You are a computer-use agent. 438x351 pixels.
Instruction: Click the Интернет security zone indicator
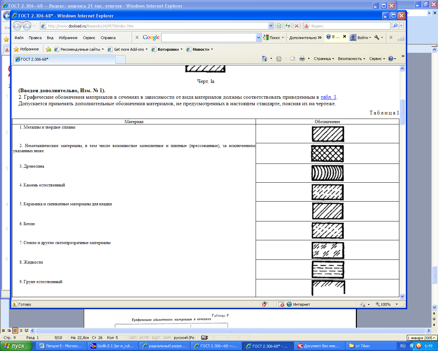pyautogui.click(x=298, y=304)
